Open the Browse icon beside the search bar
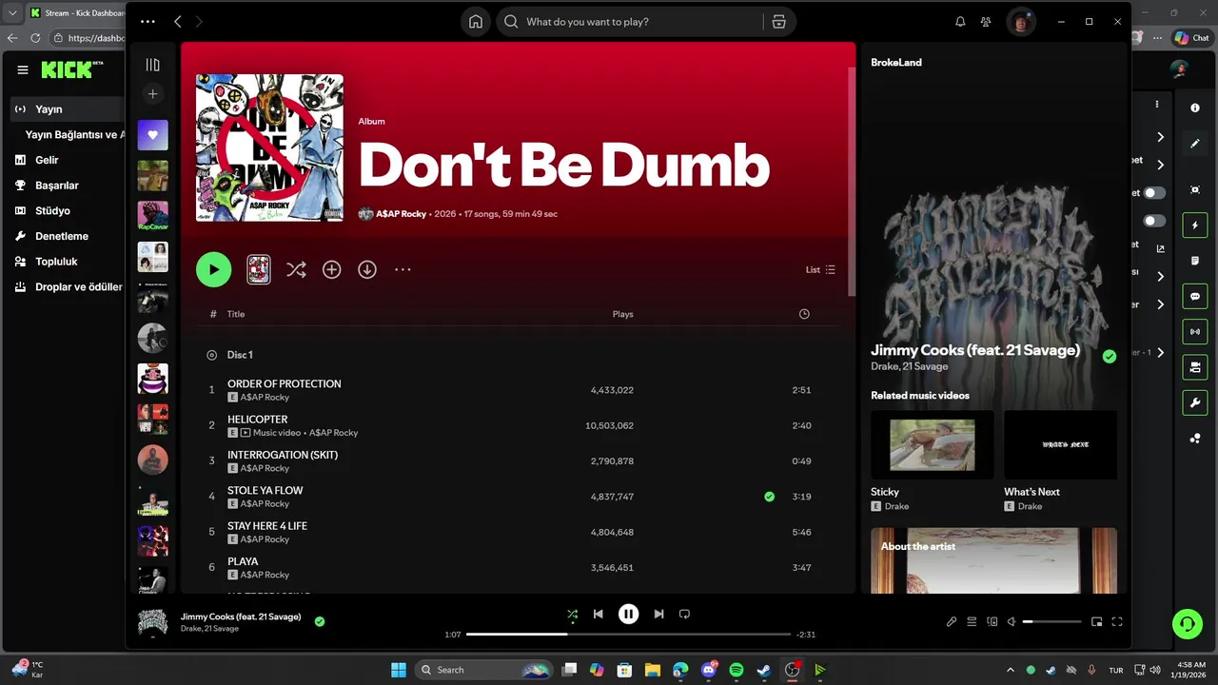 [x=778, y=22]
